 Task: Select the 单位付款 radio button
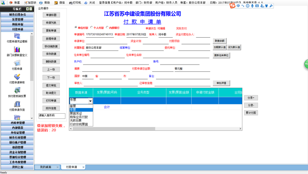pyautogui.click(x=76, y=27)
